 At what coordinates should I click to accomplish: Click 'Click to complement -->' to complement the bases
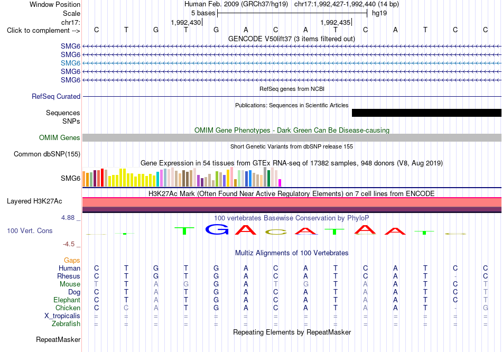[43, 31]
